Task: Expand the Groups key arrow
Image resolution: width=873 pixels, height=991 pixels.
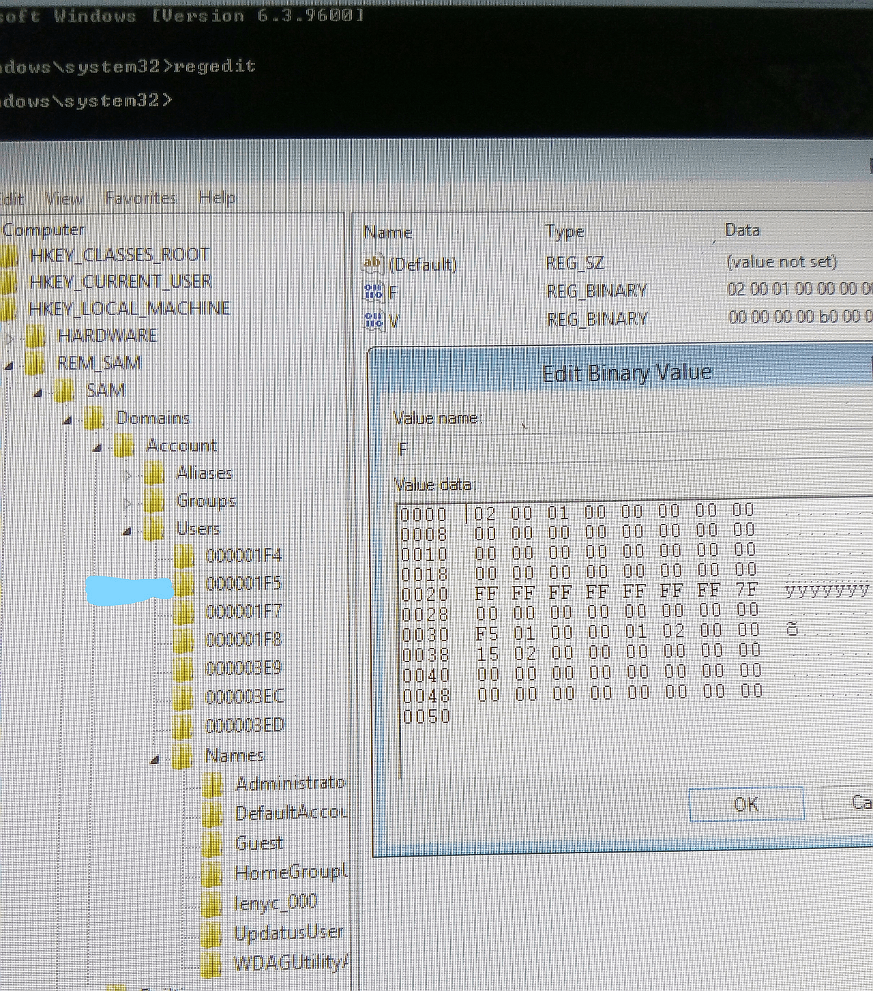Action: [x=128, y=503]
